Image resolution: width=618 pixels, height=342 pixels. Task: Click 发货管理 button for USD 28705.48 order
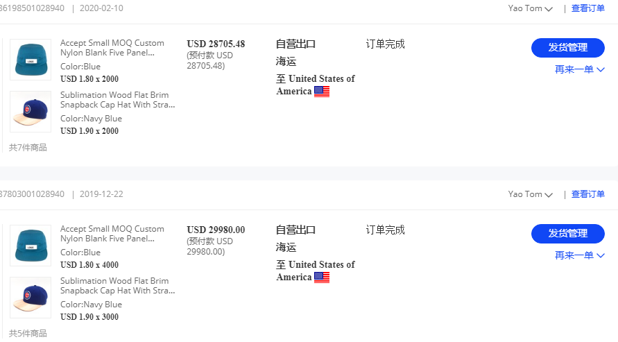[x=567, y=48]
